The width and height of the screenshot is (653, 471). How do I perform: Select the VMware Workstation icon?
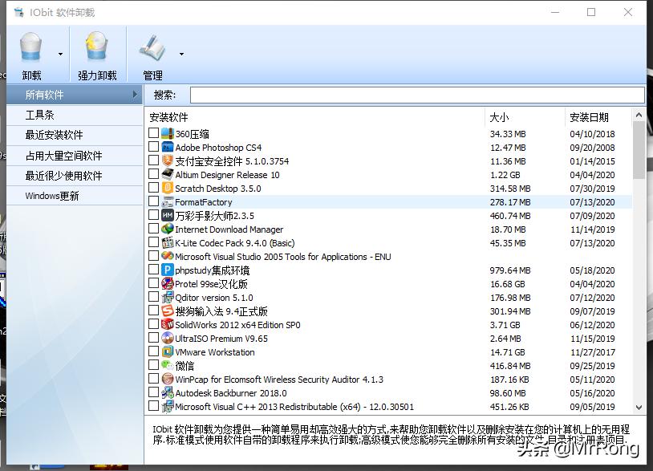[168, 352]
